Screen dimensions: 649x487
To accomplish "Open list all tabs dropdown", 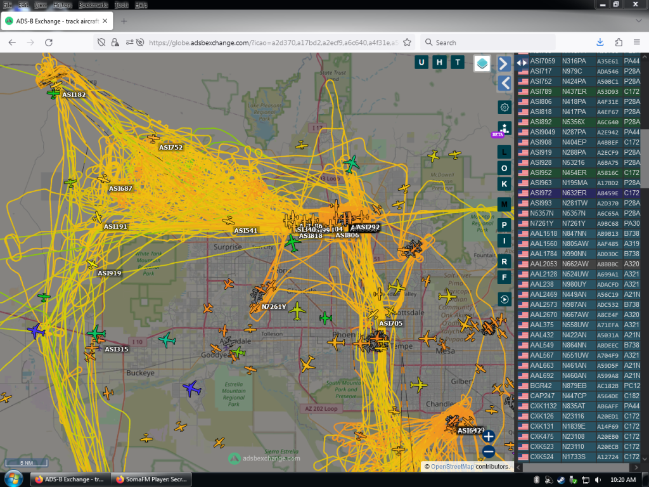I will click(639, 21).
